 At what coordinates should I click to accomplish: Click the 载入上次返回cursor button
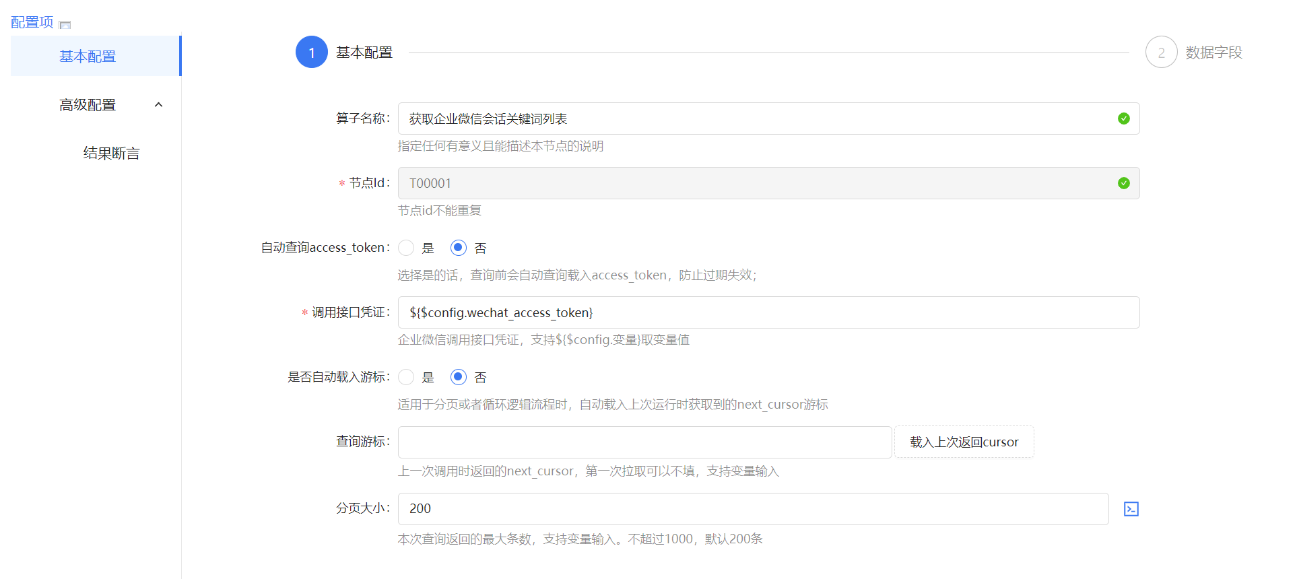click(964, 442)
